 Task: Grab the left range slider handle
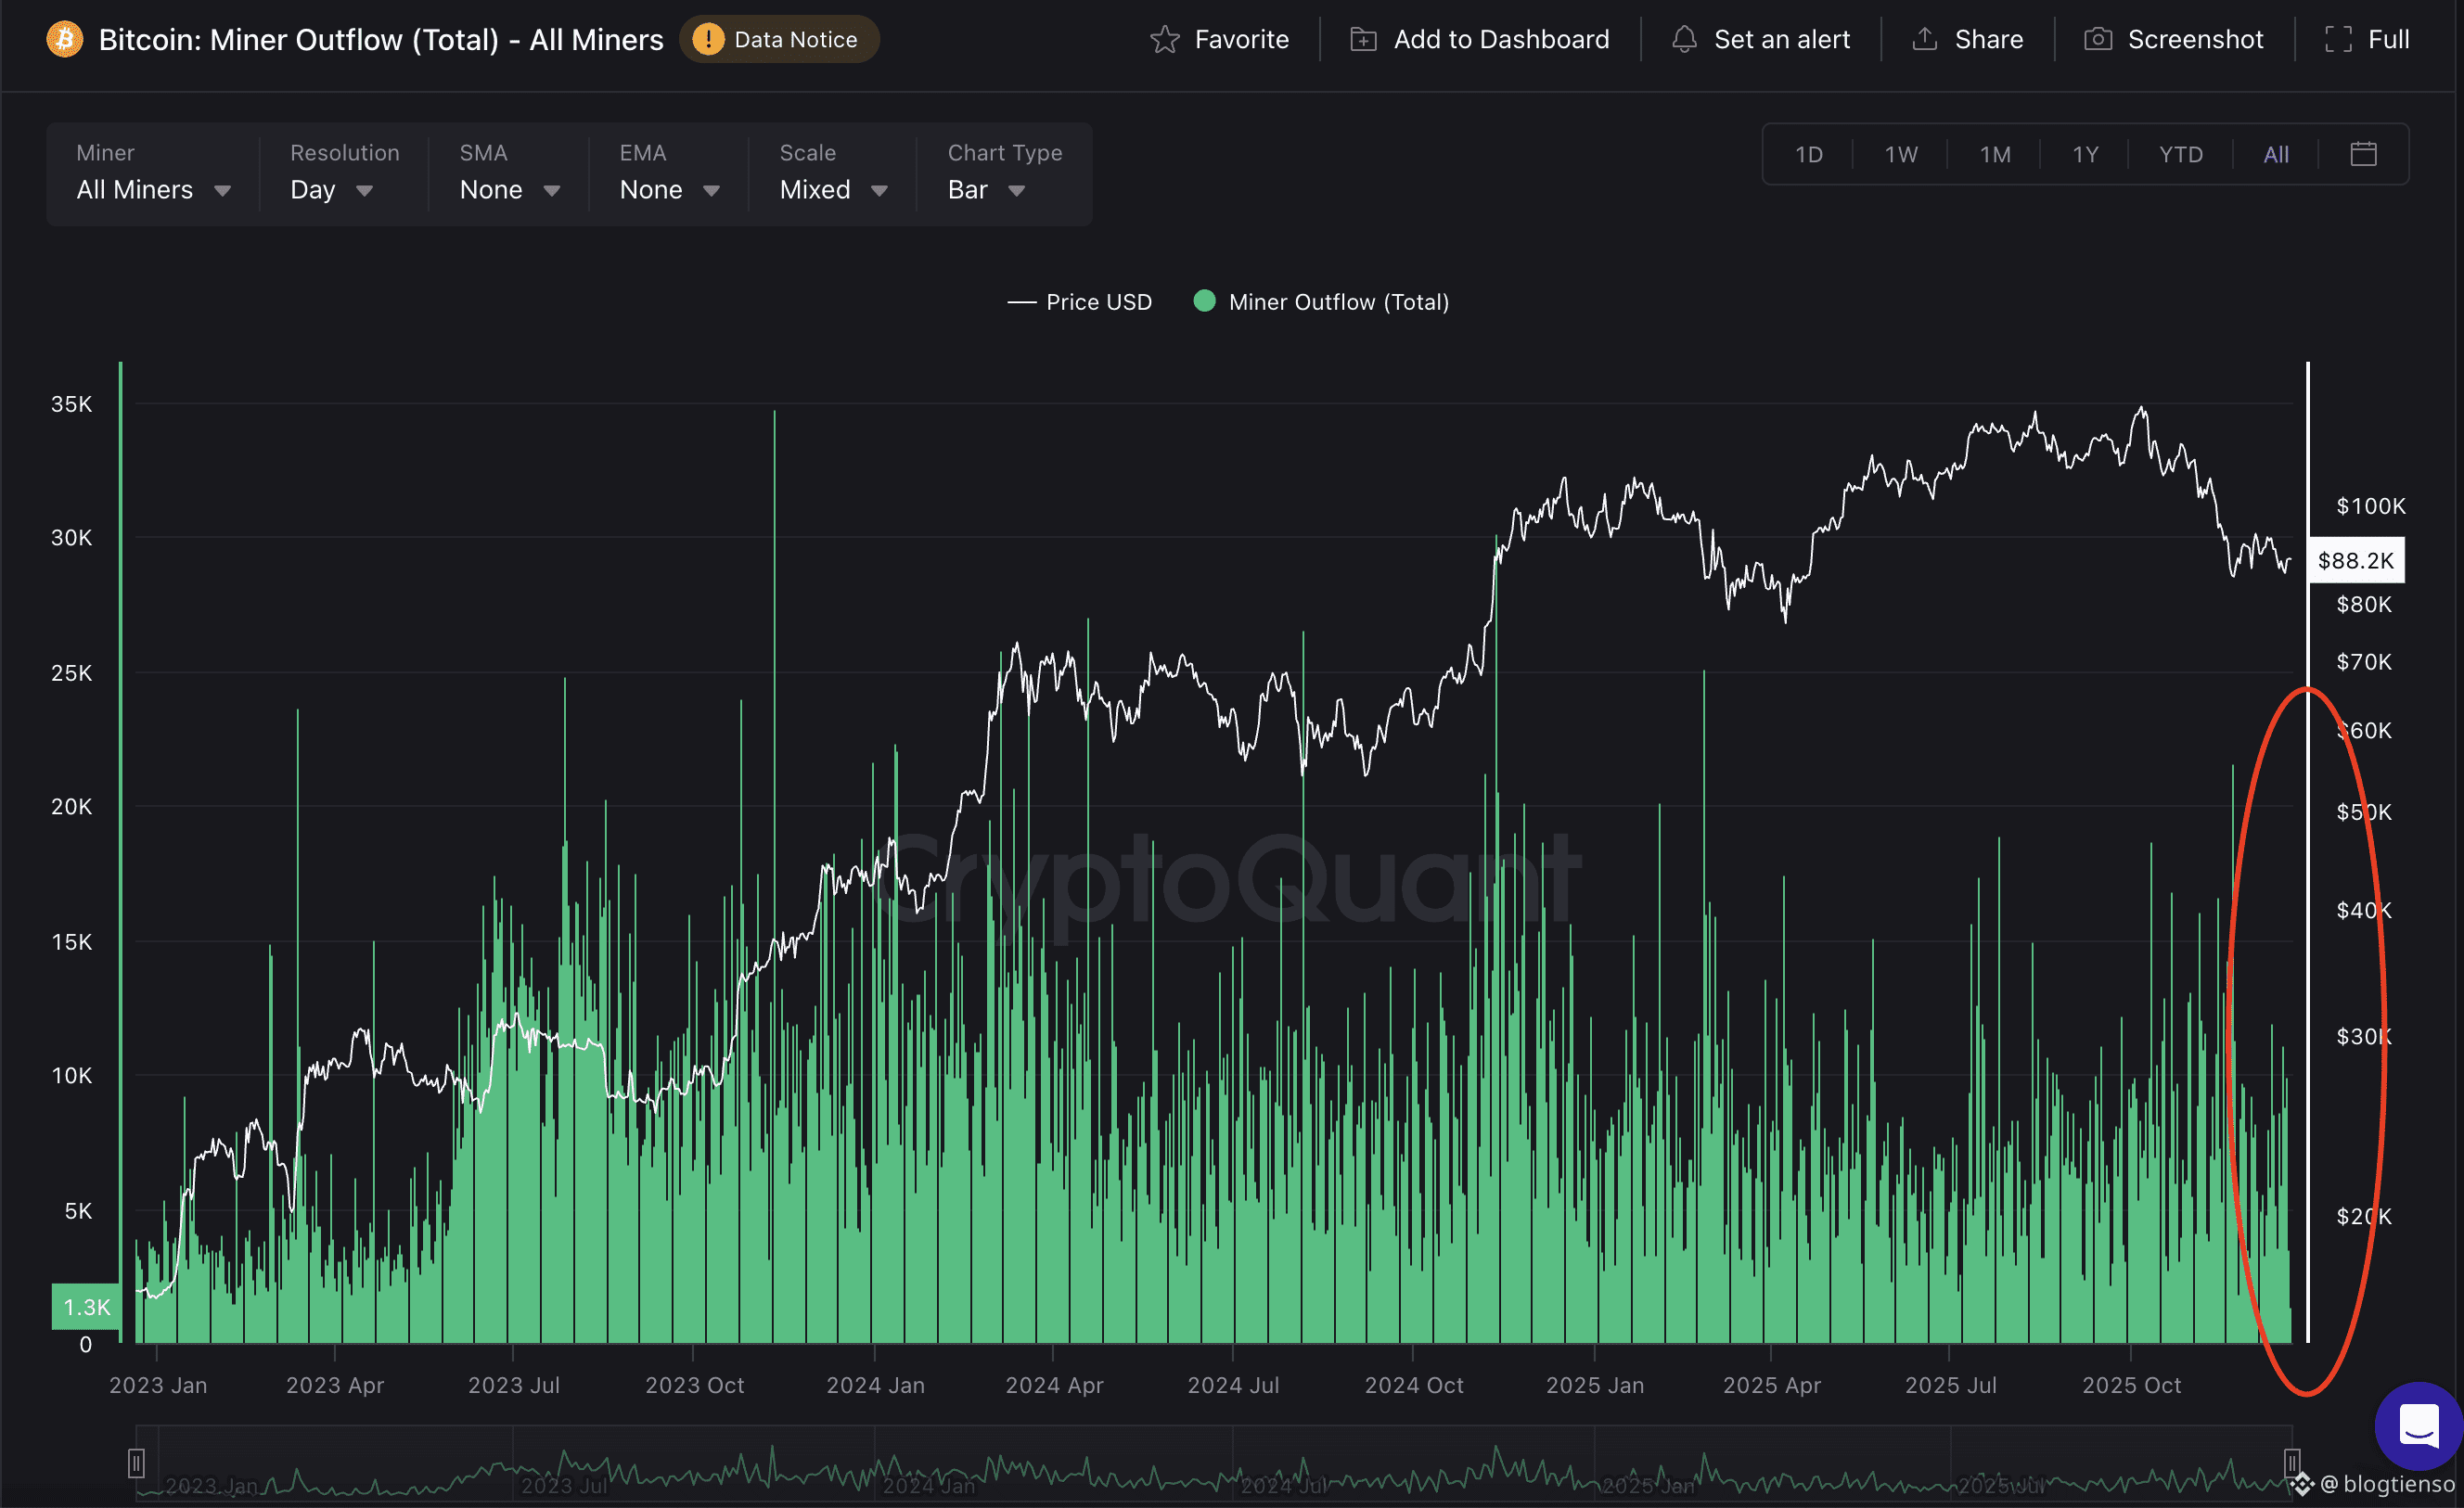(x=136, y=1463)
